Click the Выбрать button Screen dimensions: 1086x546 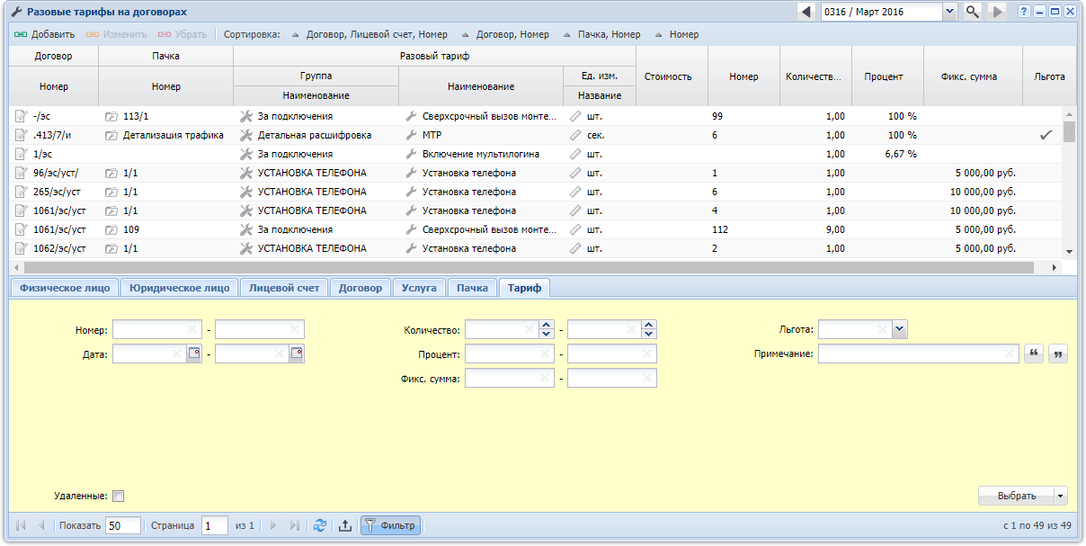tap(1016, 496)
